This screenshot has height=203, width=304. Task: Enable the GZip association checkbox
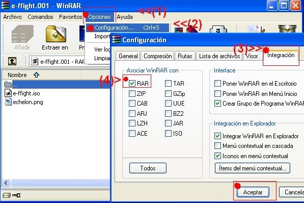[168, 94]
